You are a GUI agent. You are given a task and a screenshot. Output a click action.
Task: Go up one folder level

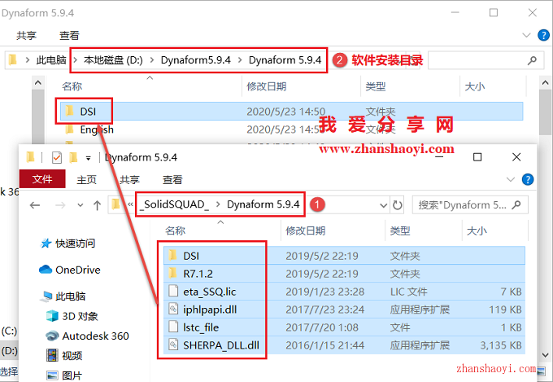[98, 205]
